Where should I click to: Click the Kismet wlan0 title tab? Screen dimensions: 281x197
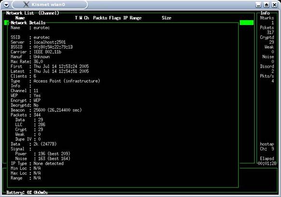[x=50, y=4]
